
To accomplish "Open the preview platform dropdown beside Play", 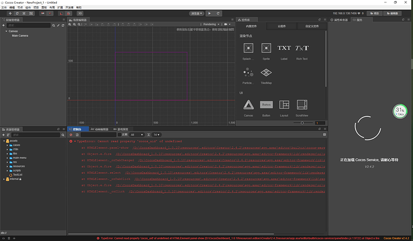I will [196, 13].
